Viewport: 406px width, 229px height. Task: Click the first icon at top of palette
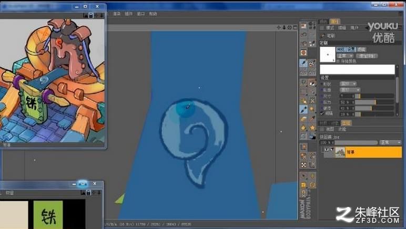click(303, 26)
